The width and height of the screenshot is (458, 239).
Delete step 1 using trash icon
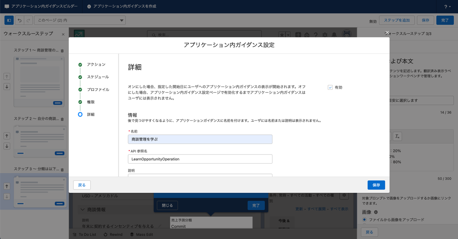(x=62, y=51)
